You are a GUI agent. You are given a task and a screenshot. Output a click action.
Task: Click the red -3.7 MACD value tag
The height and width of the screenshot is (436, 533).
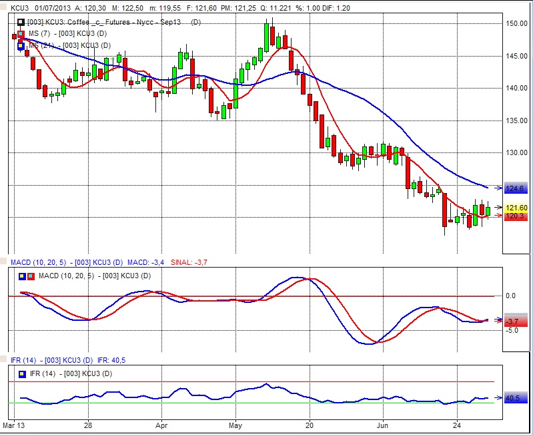(x=512, y=322)
